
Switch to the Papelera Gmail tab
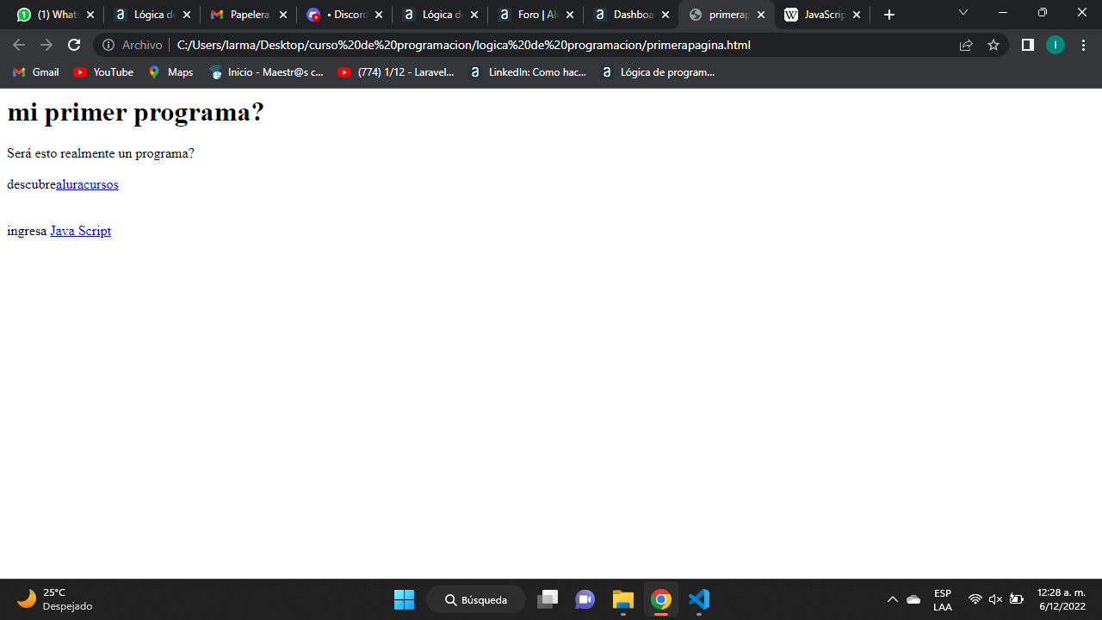pos(248,15)
